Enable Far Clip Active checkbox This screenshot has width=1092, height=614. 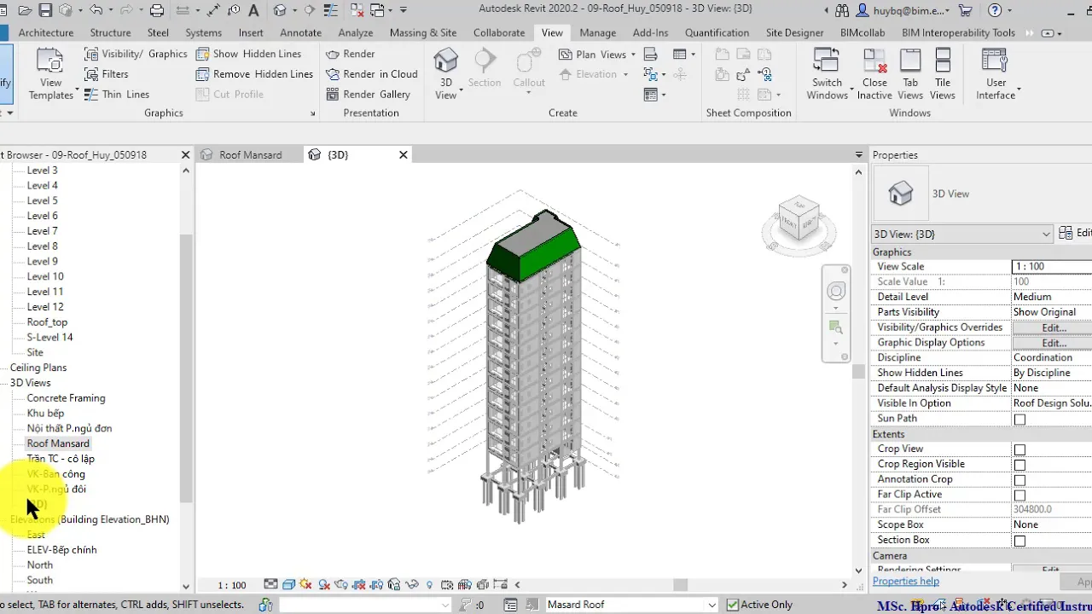[1019, 495]
